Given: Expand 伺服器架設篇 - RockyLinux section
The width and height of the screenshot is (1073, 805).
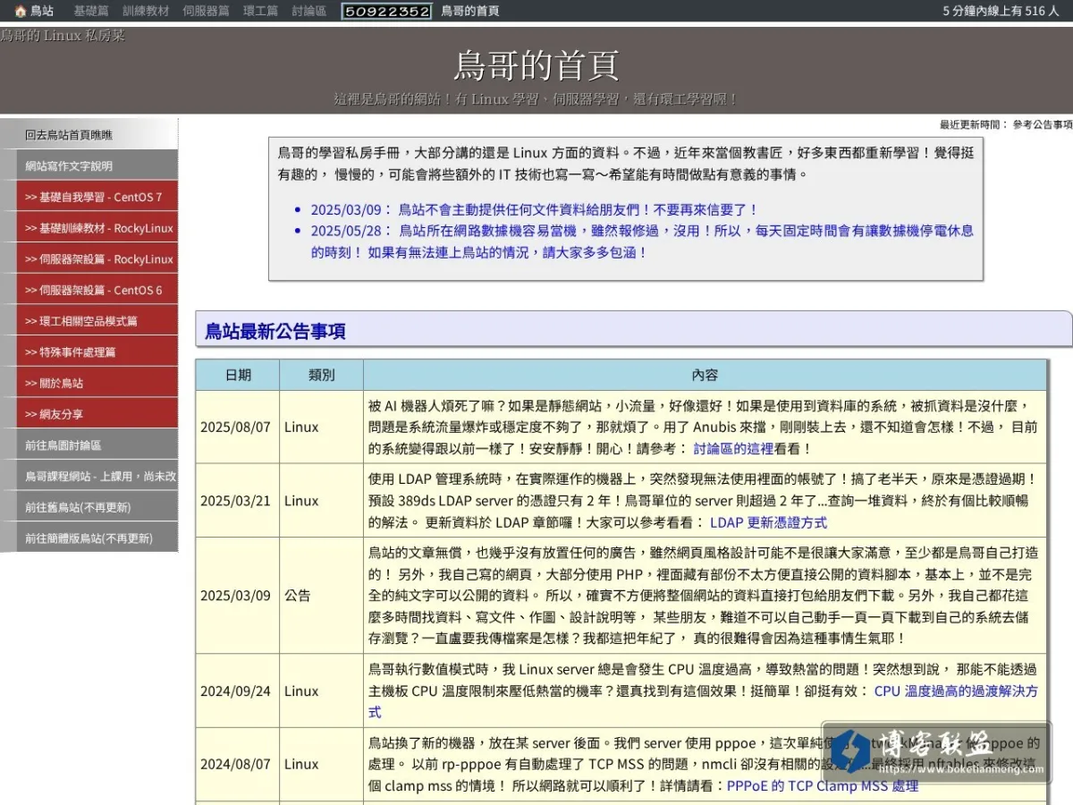Looking at the screenshot, I should click(x=97, y=258).
